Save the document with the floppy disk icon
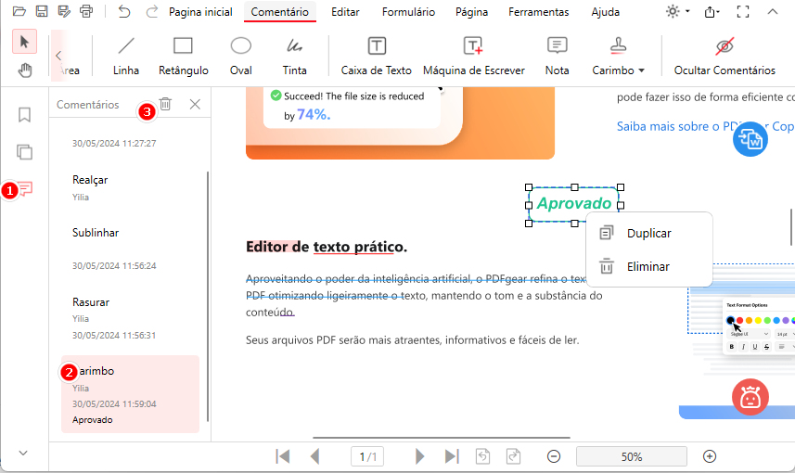 click(x=42, y=11)
